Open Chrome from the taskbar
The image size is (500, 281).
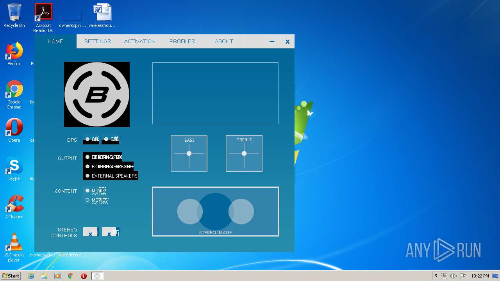(71, 276)
